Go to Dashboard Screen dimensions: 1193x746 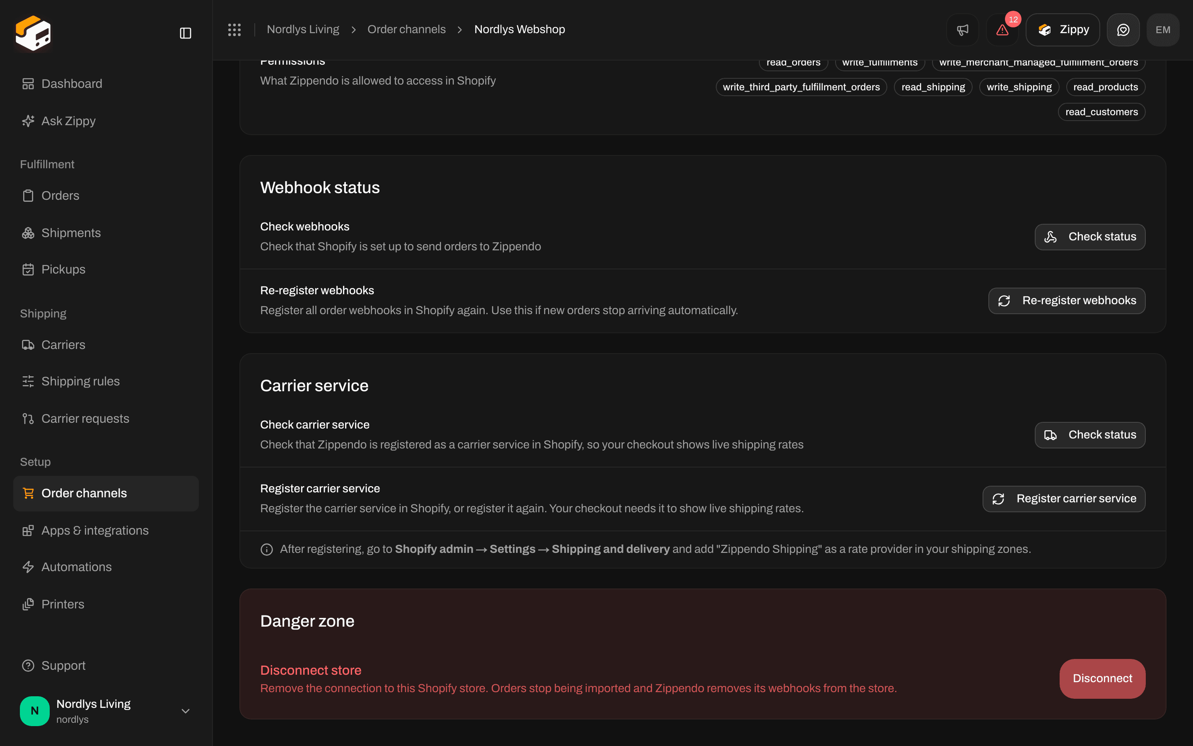click(106, 84)
